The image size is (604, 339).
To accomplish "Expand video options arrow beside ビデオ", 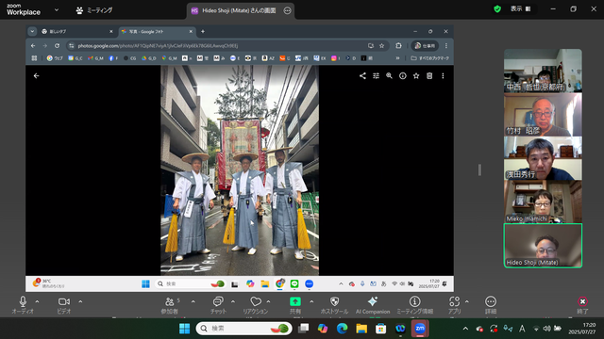I will click(80, 301).
